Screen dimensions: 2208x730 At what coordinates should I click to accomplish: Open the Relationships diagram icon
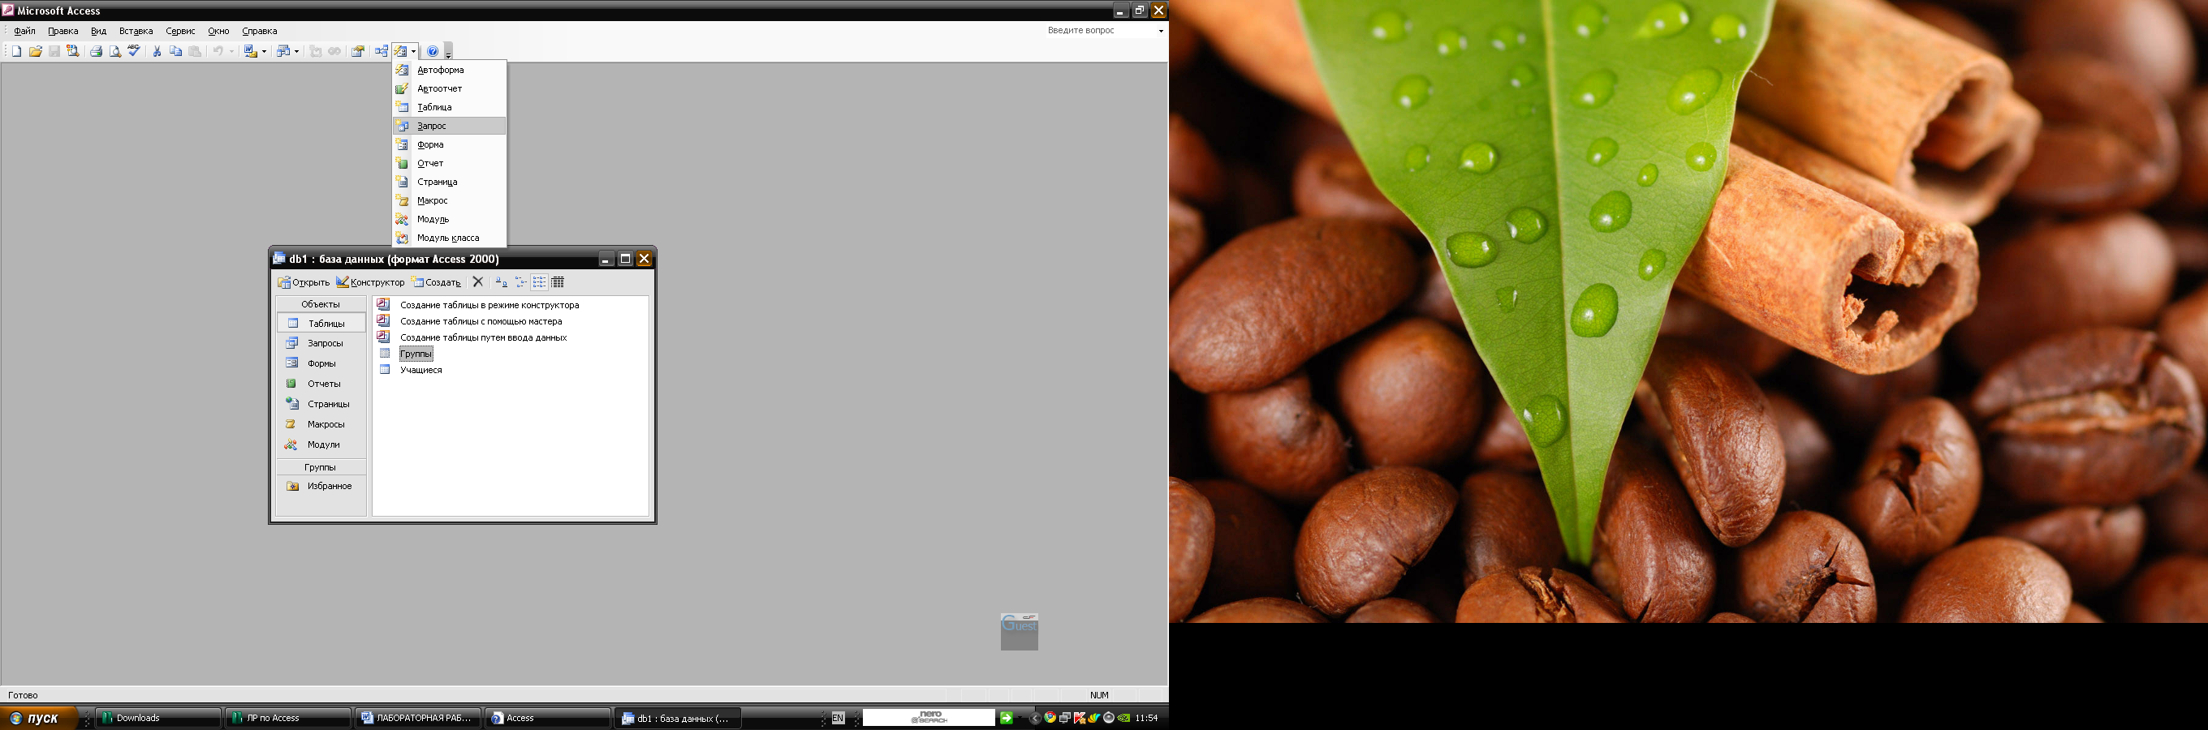(381, 51)
